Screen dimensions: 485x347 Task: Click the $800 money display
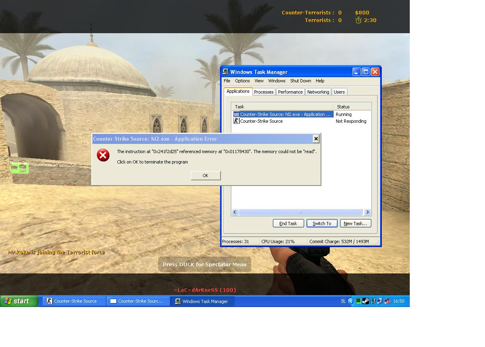point(362,13)
